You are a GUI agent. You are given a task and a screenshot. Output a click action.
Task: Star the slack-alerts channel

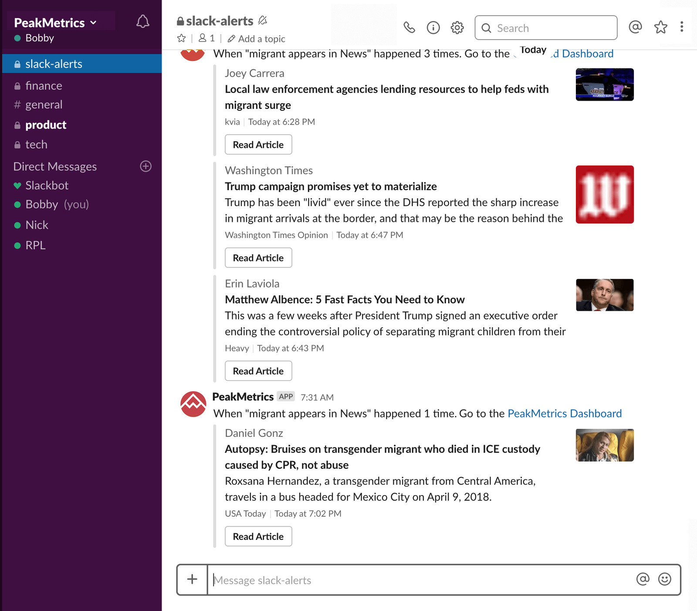tap(181, 38)
